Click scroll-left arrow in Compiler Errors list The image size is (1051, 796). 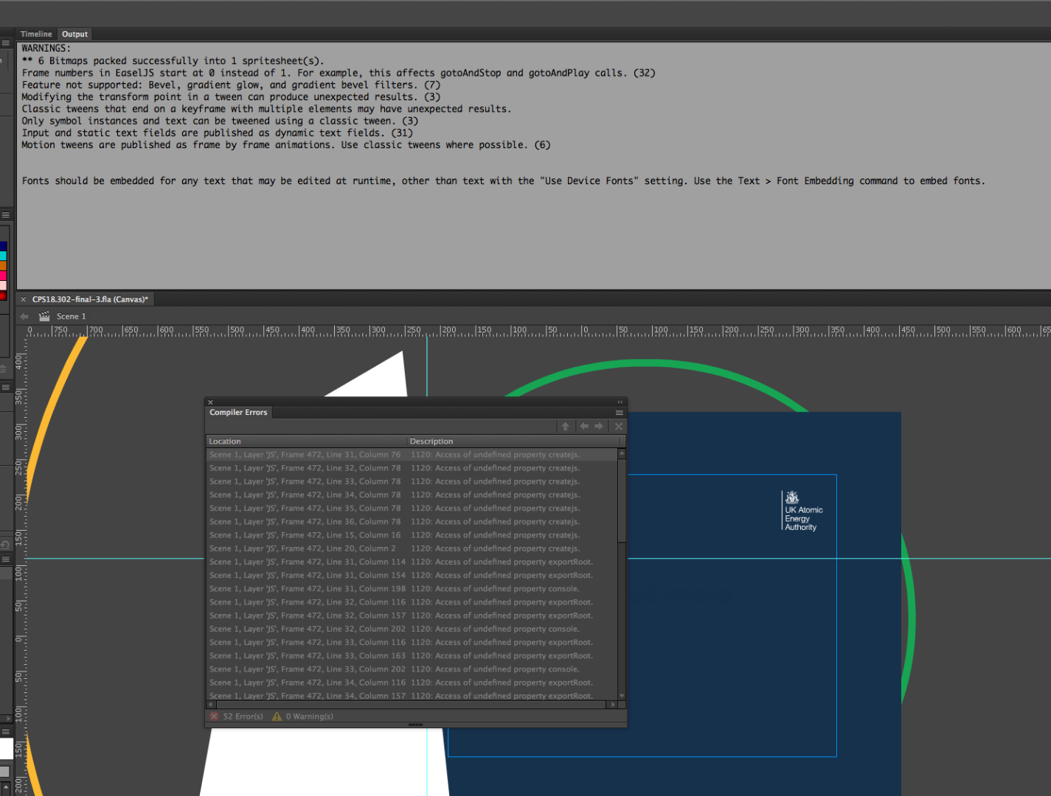pos(211,705)
